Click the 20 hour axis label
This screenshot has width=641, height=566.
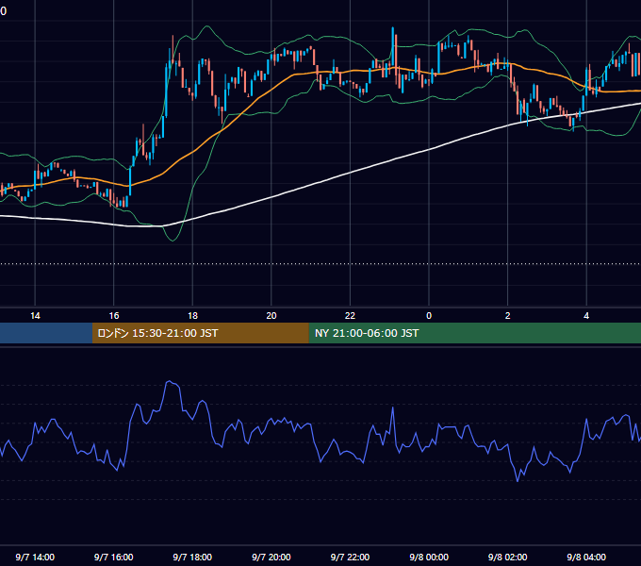coord(271,316)
